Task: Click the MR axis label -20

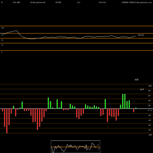Action: coord(149,115)
